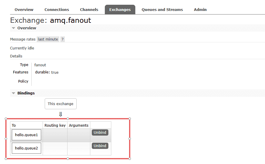The width and height of the screenshot is (265, 164).
Task: Open the hello.queue2 queue link
Action: pyautogui.click(x=26, y=148)
